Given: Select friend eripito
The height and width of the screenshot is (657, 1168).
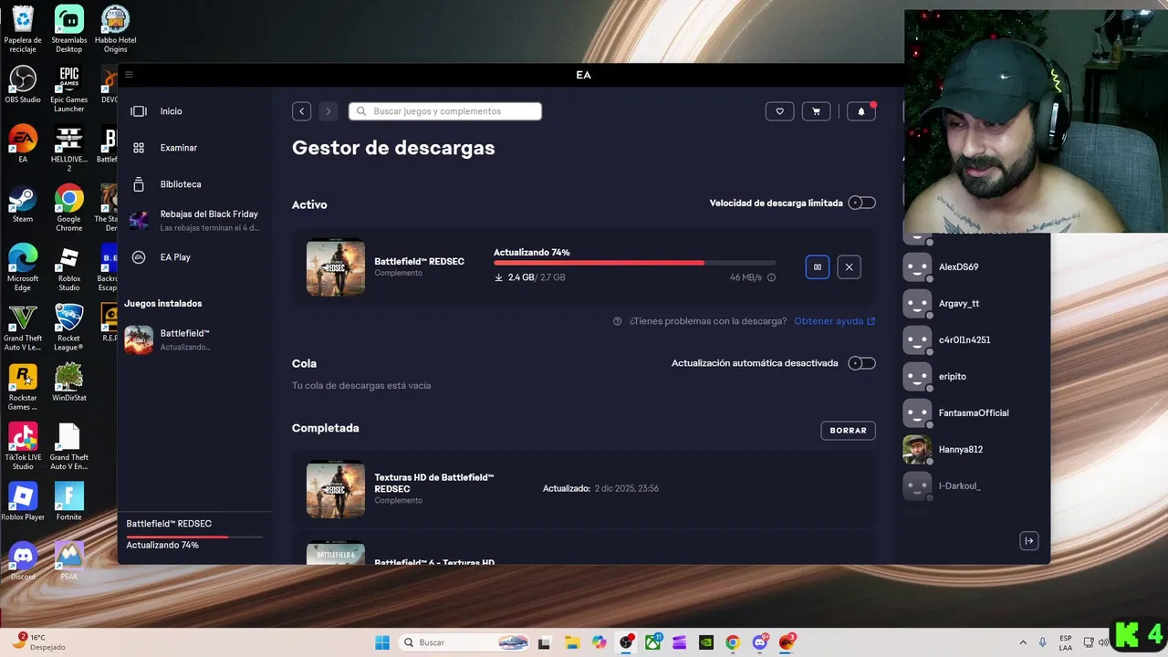Looking at the screenshot, I should pos(952,377).
